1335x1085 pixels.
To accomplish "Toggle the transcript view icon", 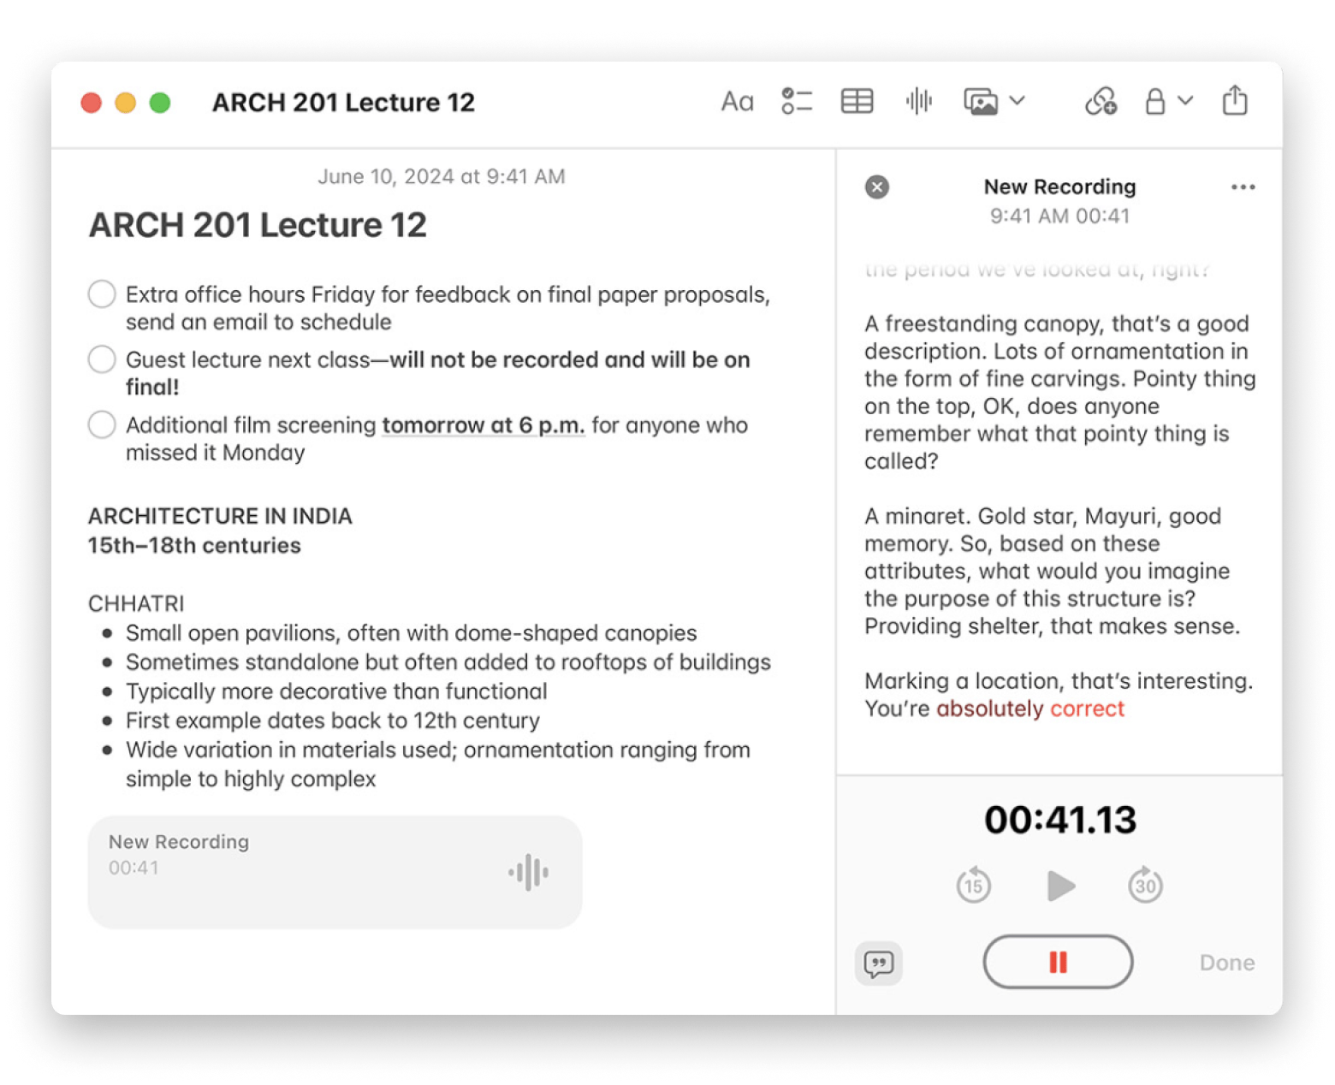I will tap(879, 963).
